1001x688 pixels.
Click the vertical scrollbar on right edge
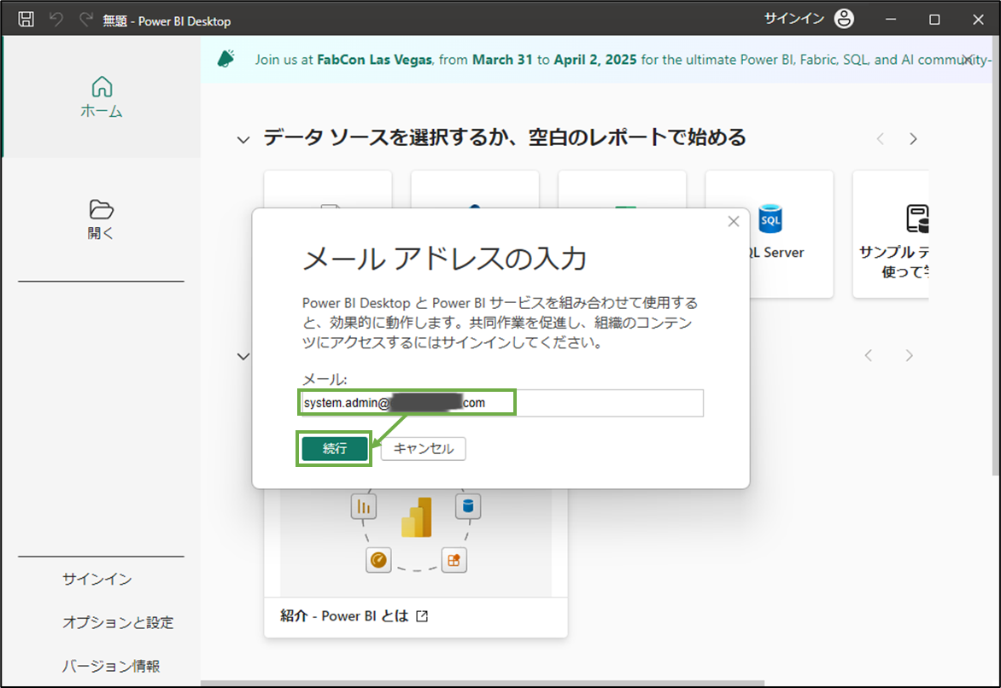pyautogui.click(x=996, y=255)
